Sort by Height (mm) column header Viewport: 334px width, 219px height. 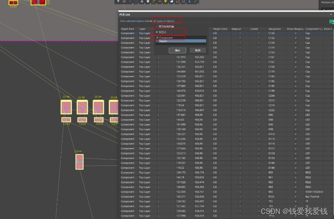point(220,29)
